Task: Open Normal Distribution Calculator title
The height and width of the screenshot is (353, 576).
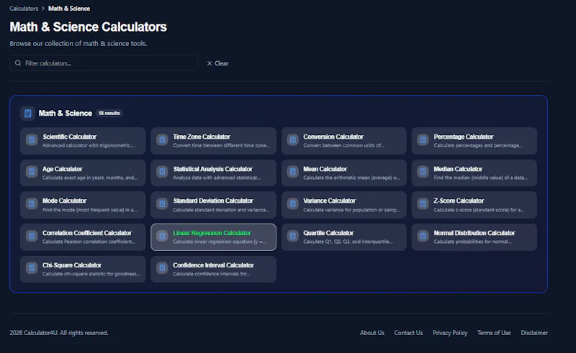Action: [x=474, y=233]
